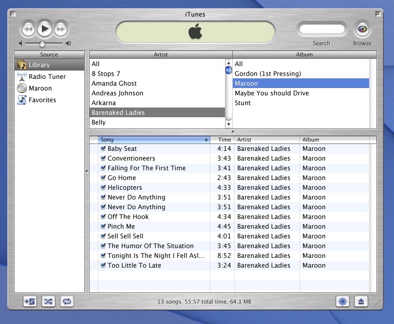This screenshot has width=394, height=324.
Task: Uncheck Tonight Is The Night checkbox
Action: click(103, 255)
